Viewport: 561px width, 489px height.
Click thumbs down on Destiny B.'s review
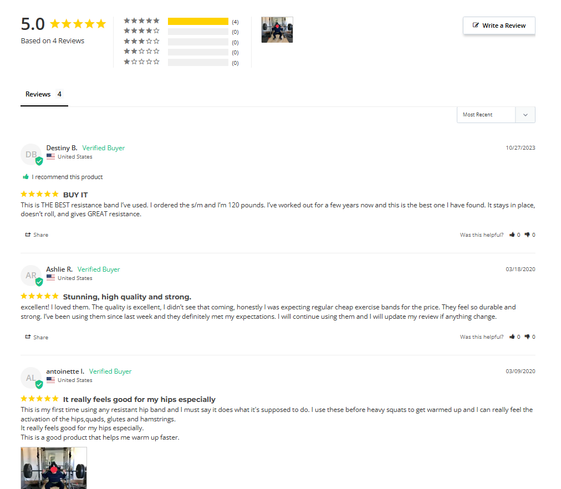[x=527, y=235]
